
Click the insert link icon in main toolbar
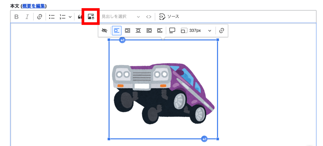(40, 17)
